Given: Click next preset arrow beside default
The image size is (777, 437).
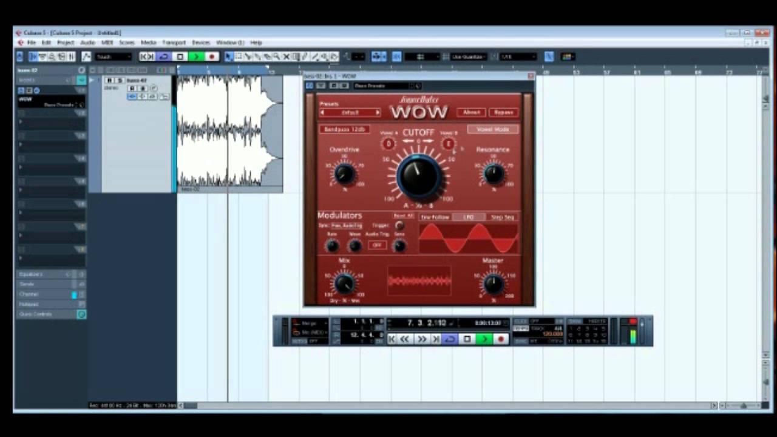Looking at the screenshot, I should [x=378, y=113].
